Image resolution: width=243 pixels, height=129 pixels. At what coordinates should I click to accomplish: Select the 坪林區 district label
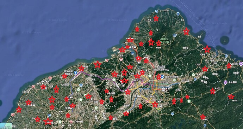[x=205, y=119]
